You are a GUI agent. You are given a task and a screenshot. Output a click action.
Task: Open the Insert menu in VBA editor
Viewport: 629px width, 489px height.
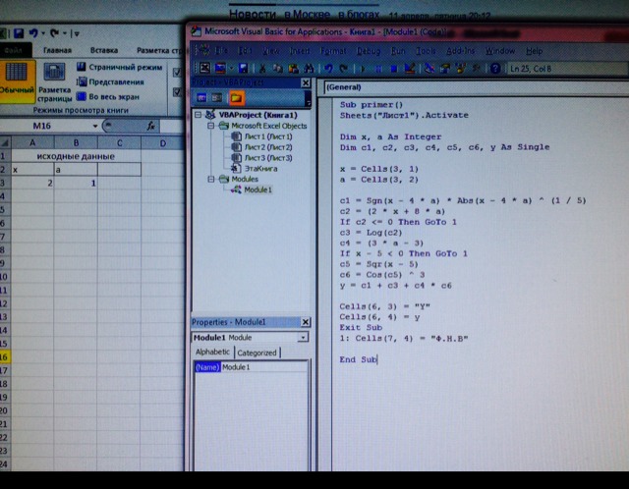point(299,51)
